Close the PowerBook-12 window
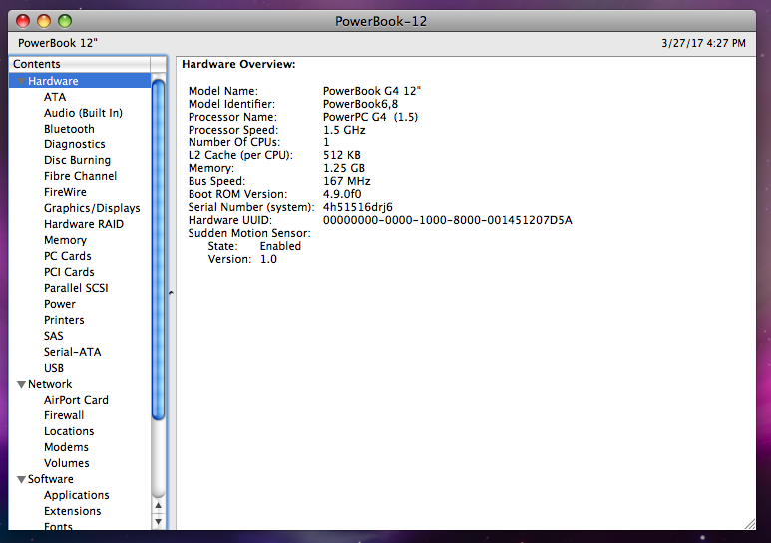The height and width of the screenshot is (543, 771). point(23,21)
